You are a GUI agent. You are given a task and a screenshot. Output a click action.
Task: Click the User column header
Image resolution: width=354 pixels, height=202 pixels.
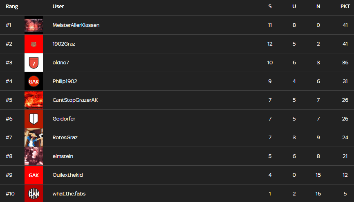click(x=58, y=7)
